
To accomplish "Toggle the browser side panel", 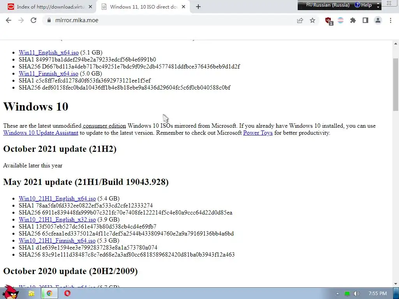I will coord(365,20).
